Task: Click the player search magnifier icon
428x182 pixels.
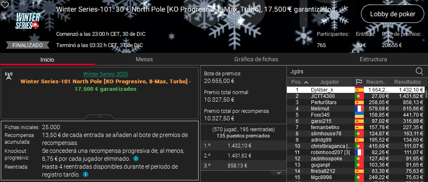Action: coord(419,71)
